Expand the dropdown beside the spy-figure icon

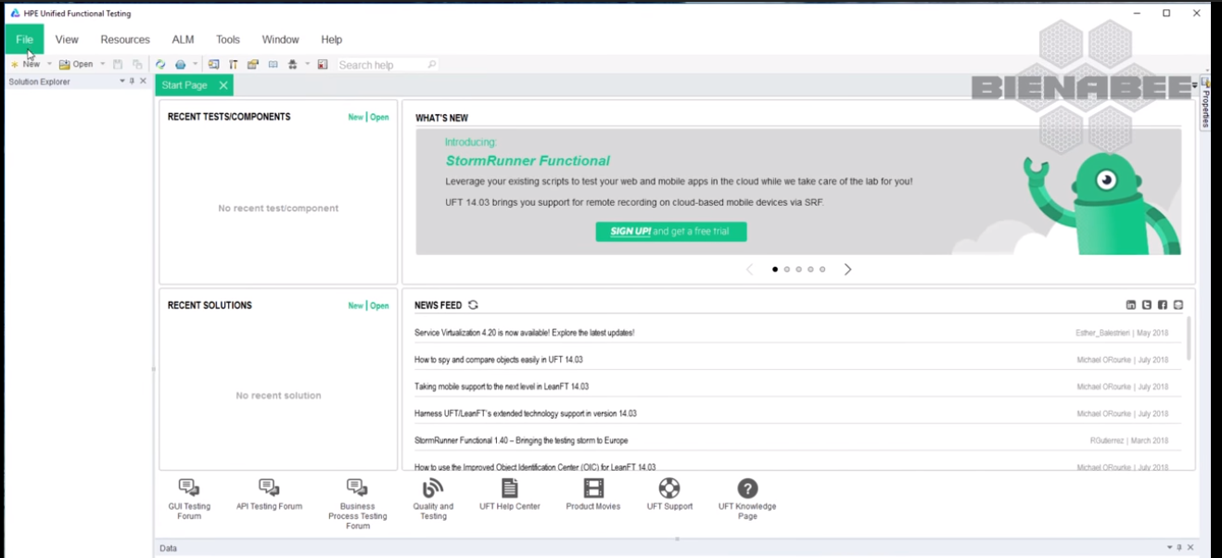(307, 65)
